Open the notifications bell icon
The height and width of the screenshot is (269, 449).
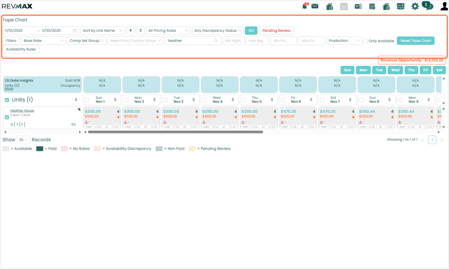[305, 6]
